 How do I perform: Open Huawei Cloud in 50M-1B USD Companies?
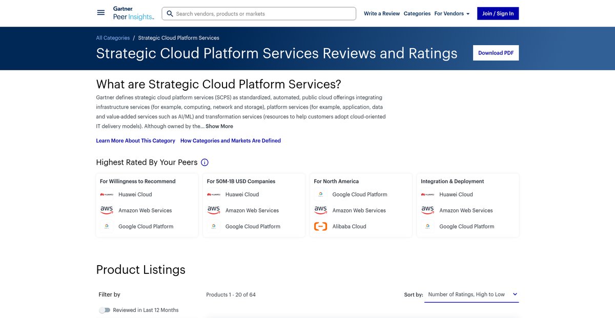tap(242, 194)
